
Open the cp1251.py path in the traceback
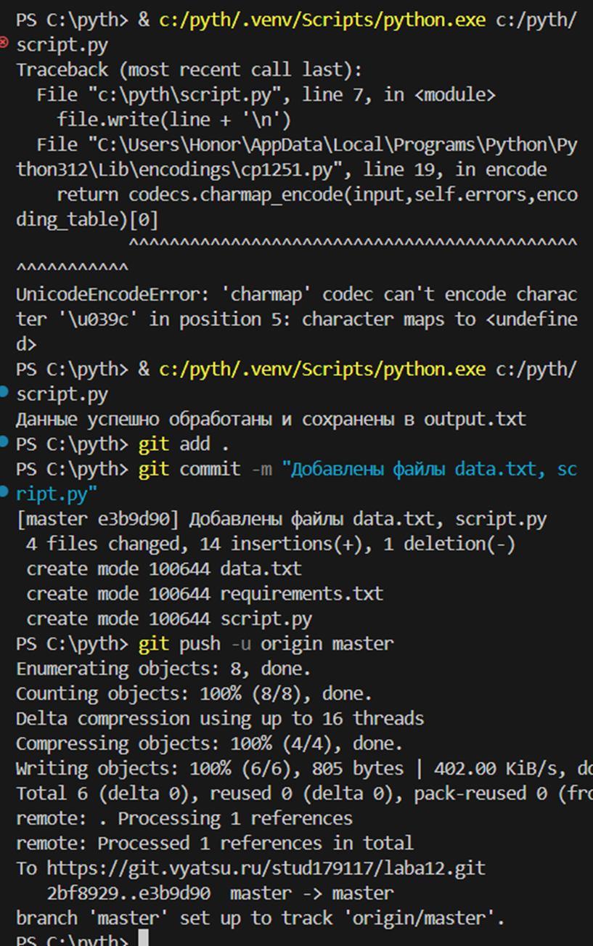pyautogui.click(x=296, y=157)
